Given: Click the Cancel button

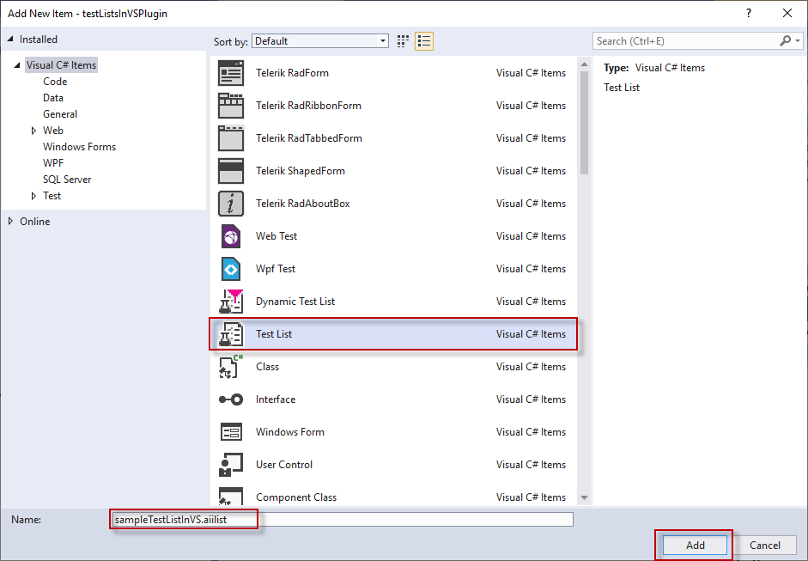Looking at the screenshot, I should tap(765, 545).
